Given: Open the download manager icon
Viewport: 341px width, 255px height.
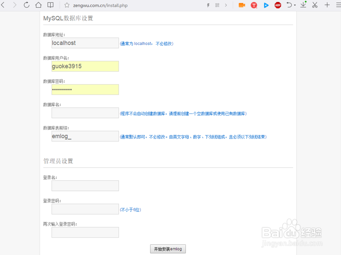Looking at the screenshot, I should (303, 5).
